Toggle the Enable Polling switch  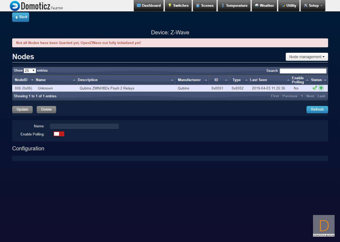pyautogui.click(x=59, y=134)
